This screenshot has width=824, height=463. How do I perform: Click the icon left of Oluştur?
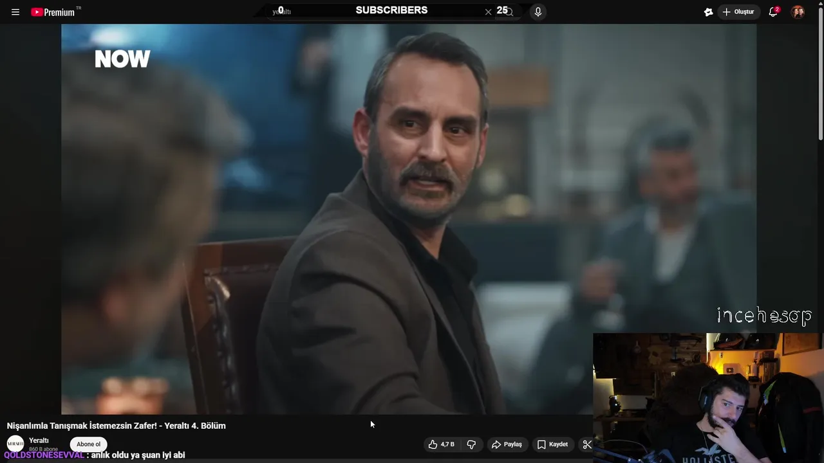pyautogui.click(x=708, y=12)
